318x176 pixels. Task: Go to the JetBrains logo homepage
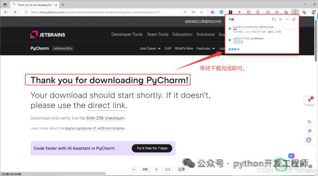(x=48, y=35)
